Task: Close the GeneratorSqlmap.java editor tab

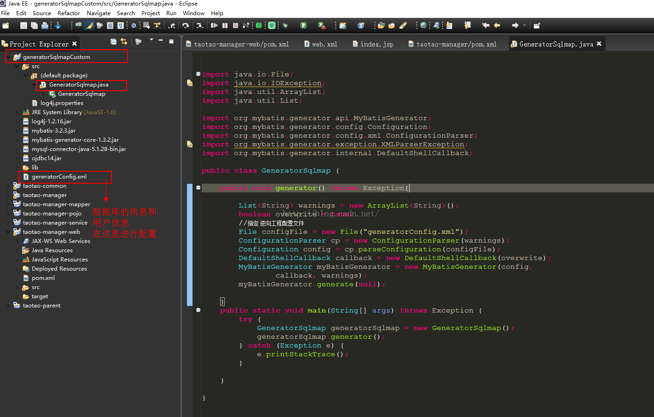Action: coord(599,44)
